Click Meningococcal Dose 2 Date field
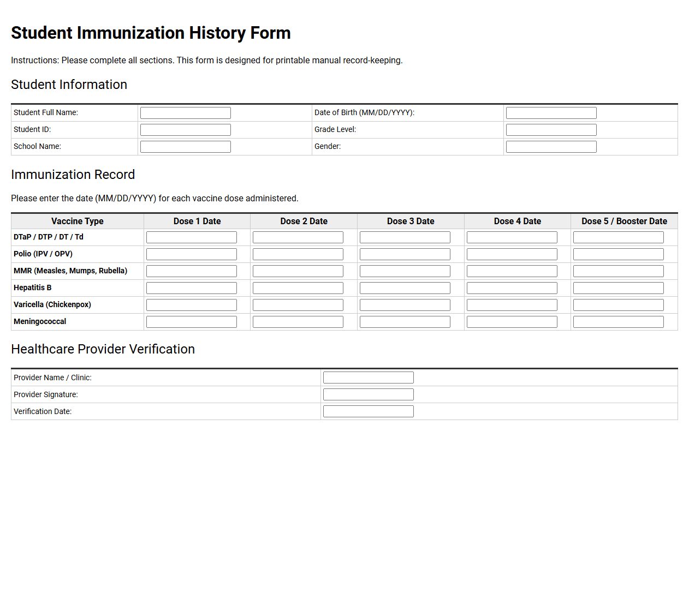This screenshot has width=689, height=611. pyautogui.click(x=298, y=322)
